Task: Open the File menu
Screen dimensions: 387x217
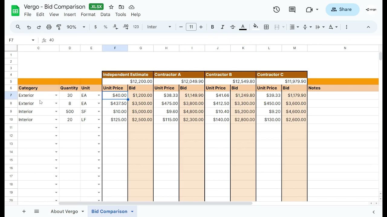Action: click(x=28, y=14)
